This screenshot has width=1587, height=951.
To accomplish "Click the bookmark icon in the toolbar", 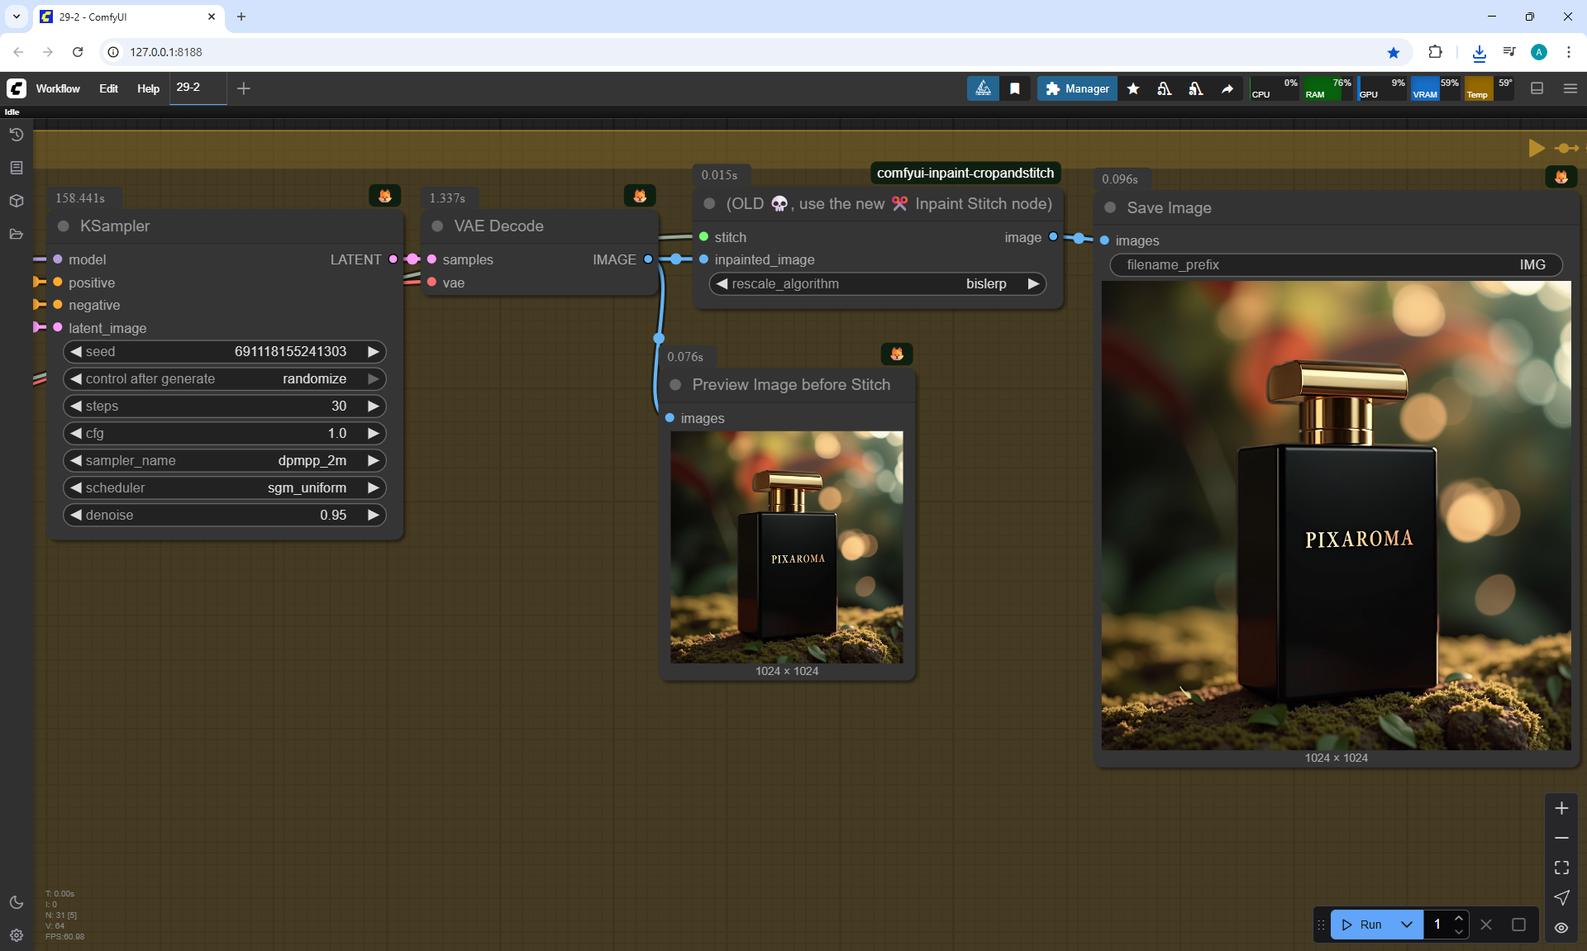I will [x=1015, y=88].
